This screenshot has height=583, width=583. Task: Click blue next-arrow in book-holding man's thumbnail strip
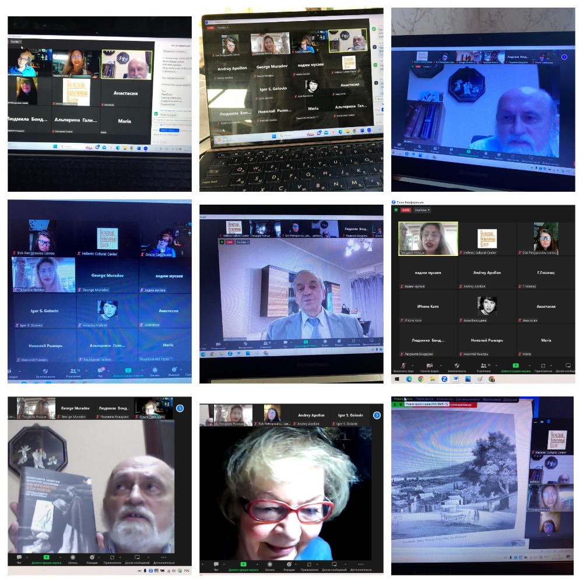[180, 408]
